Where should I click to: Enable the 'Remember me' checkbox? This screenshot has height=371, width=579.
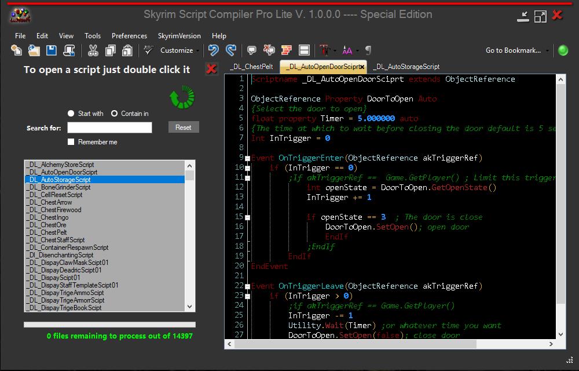71,142
